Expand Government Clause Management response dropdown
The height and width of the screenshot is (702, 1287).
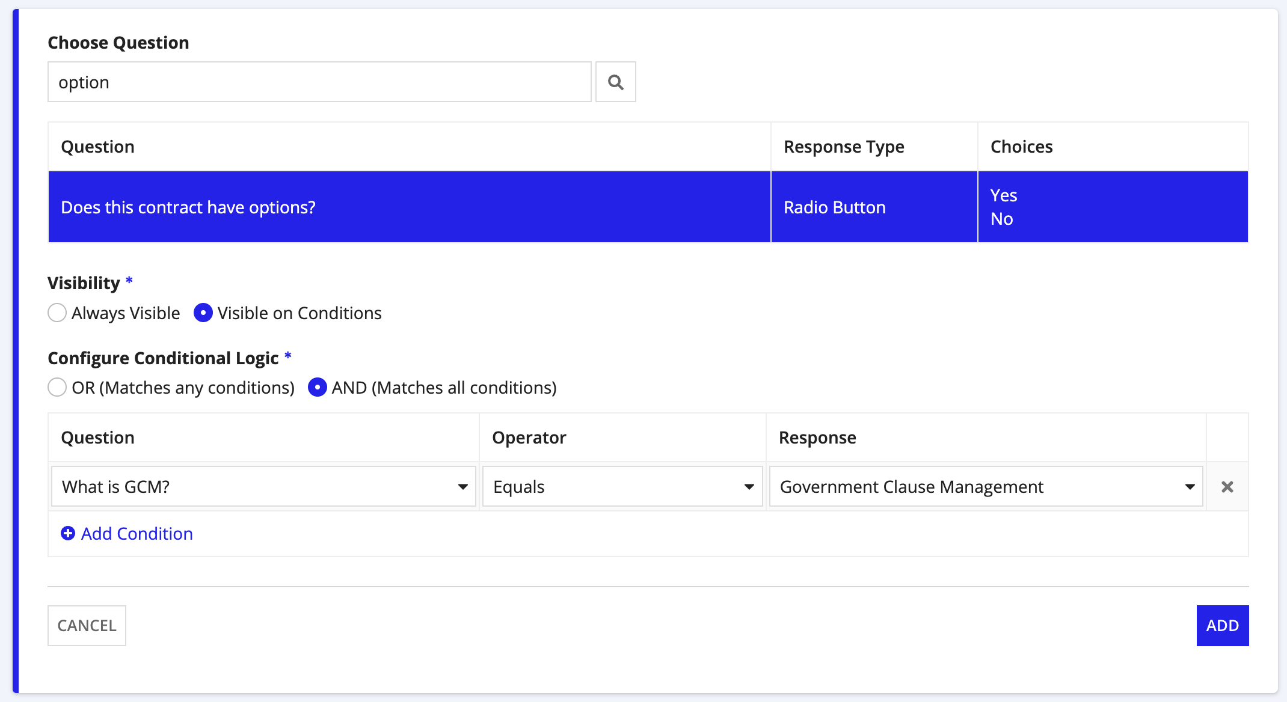(1190, 486)
